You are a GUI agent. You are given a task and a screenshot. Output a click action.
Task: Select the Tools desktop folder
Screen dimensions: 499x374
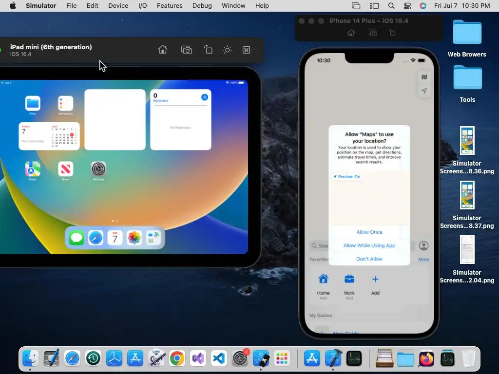467,84
